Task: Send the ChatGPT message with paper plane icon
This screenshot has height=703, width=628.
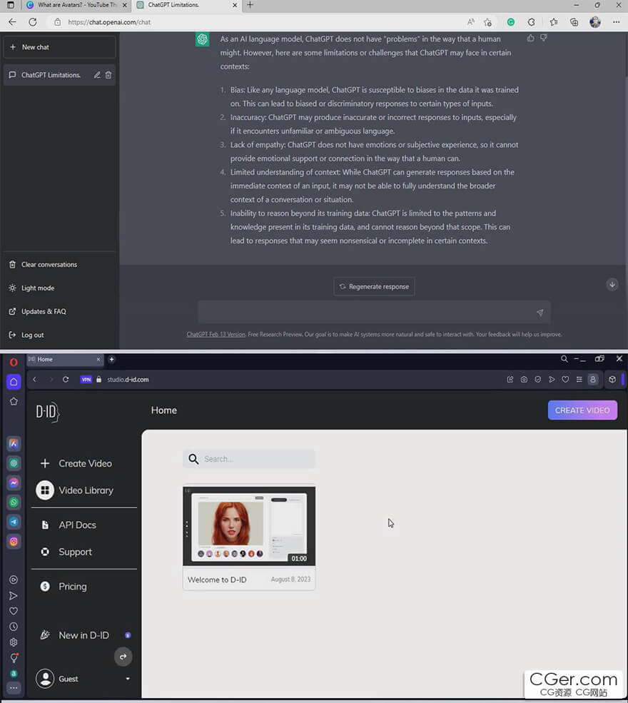Action: click(540, 313)
